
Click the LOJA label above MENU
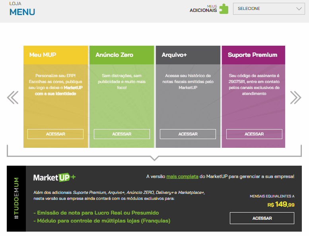[x=15, y=4]
